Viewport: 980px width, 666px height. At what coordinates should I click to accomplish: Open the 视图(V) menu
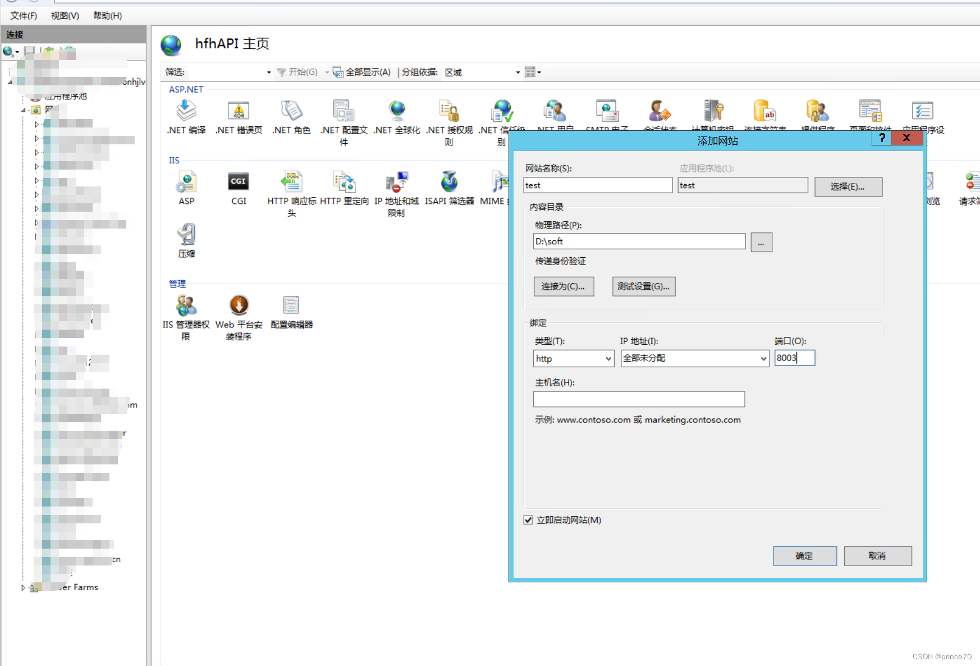64,15
